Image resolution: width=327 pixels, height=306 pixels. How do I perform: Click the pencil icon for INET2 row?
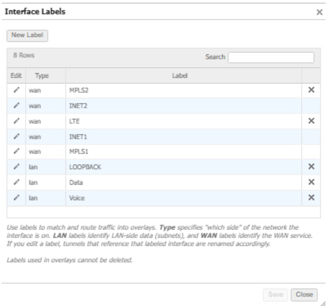16,106
